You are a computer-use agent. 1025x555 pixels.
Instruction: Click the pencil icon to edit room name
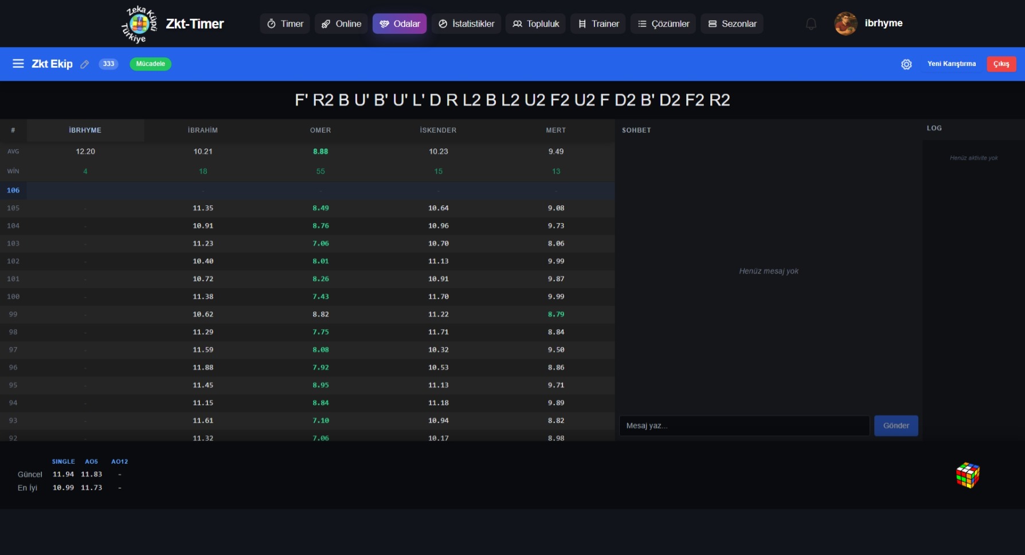(x=85, y=64)
